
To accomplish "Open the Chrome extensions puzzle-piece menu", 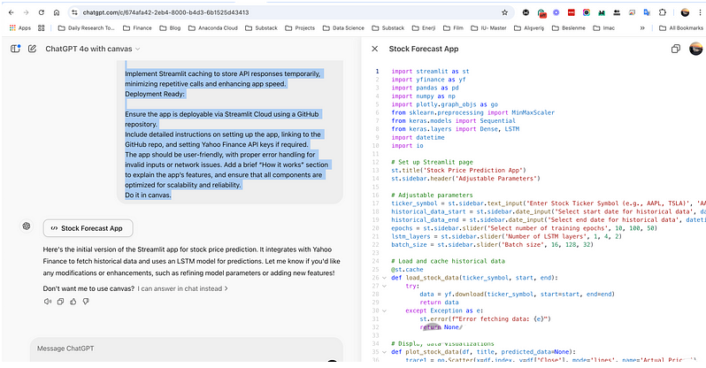I will pyautogui.click(x=663, y=12).
